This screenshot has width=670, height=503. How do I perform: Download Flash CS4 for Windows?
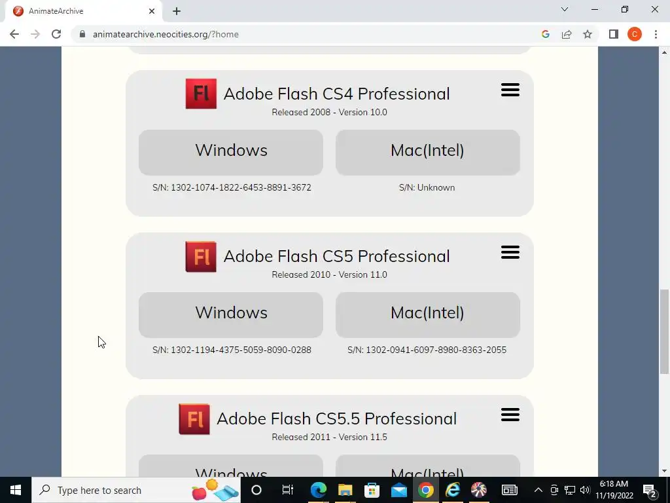(231, 152)
